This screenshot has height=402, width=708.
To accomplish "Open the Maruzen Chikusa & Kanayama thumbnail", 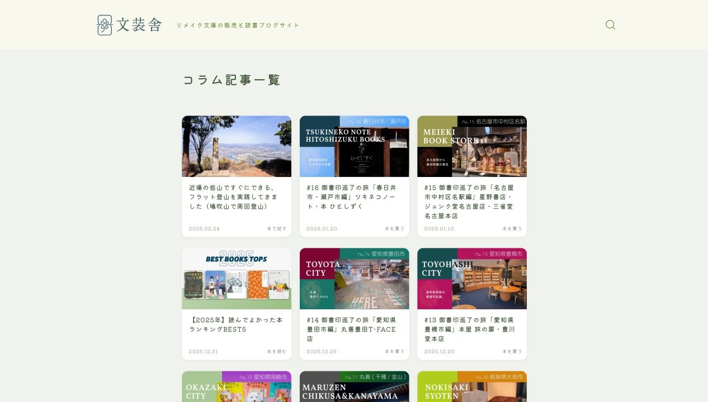I will pos(354,387).
